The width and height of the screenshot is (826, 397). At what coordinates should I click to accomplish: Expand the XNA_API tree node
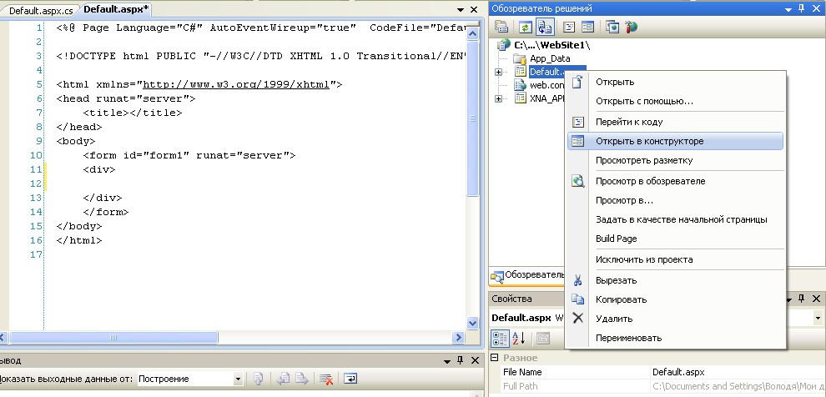[x=499, y=98]
